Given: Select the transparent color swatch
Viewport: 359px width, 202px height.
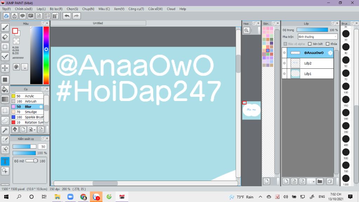Looking at the screenshot, I should (x=16, y=41).
